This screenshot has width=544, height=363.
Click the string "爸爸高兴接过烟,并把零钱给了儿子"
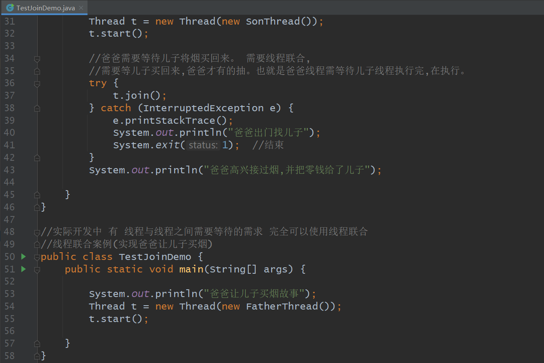click(x=287, y=170)
